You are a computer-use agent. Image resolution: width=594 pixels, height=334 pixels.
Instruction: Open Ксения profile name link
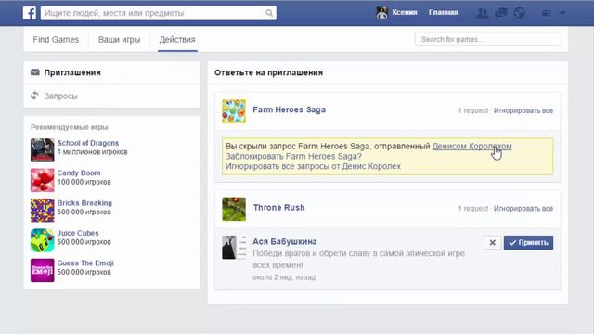[x=405, y=12]
